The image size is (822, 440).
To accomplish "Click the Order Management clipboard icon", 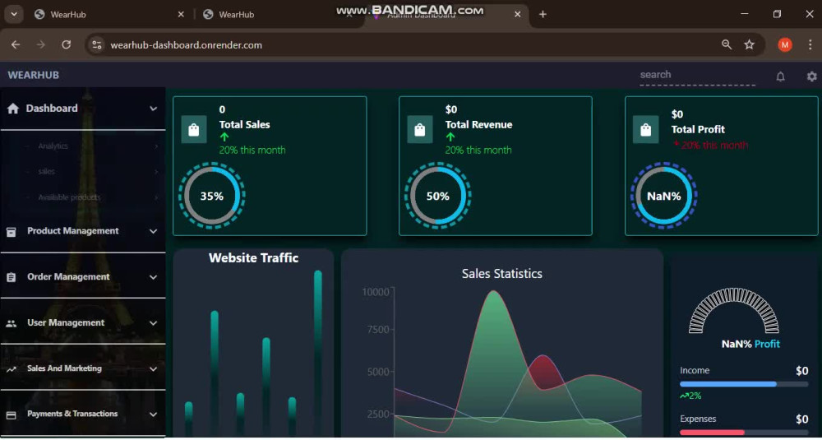I will (12, 277).
